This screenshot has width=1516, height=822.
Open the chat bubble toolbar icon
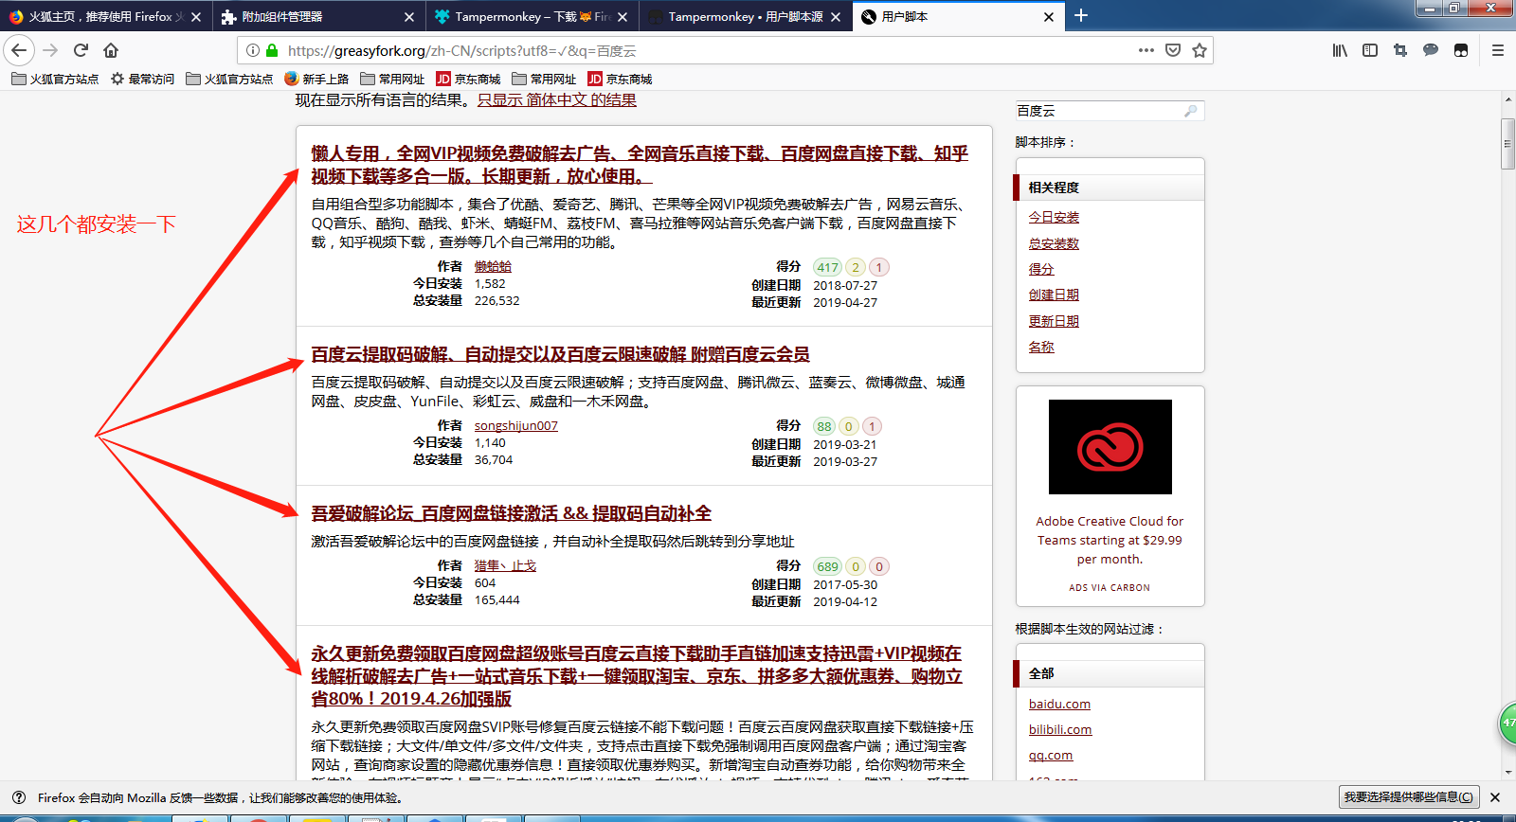pyautogui.click(x=1431, y=50)
